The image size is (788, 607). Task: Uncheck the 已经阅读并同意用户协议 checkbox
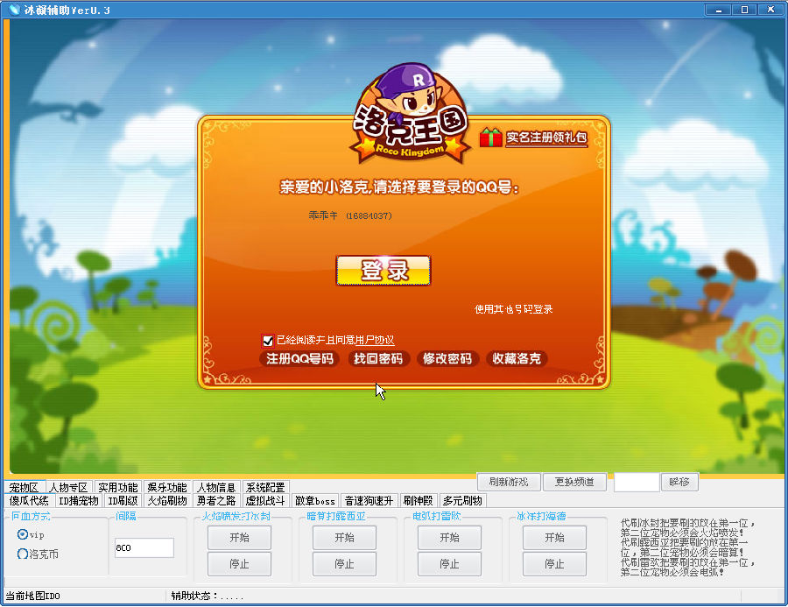click(269, 341)
